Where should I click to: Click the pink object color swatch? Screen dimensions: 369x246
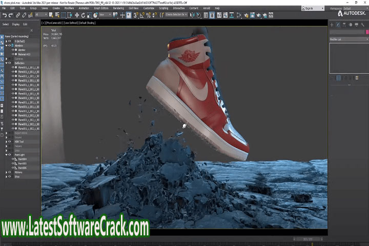click(366, 32)
